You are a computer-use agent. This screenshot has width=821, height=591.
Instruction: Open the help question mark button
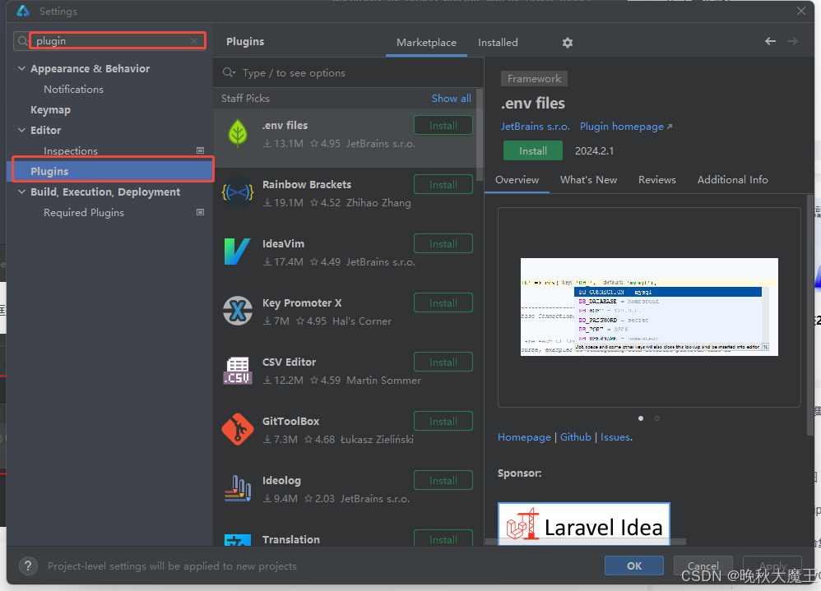coord(28,566)
